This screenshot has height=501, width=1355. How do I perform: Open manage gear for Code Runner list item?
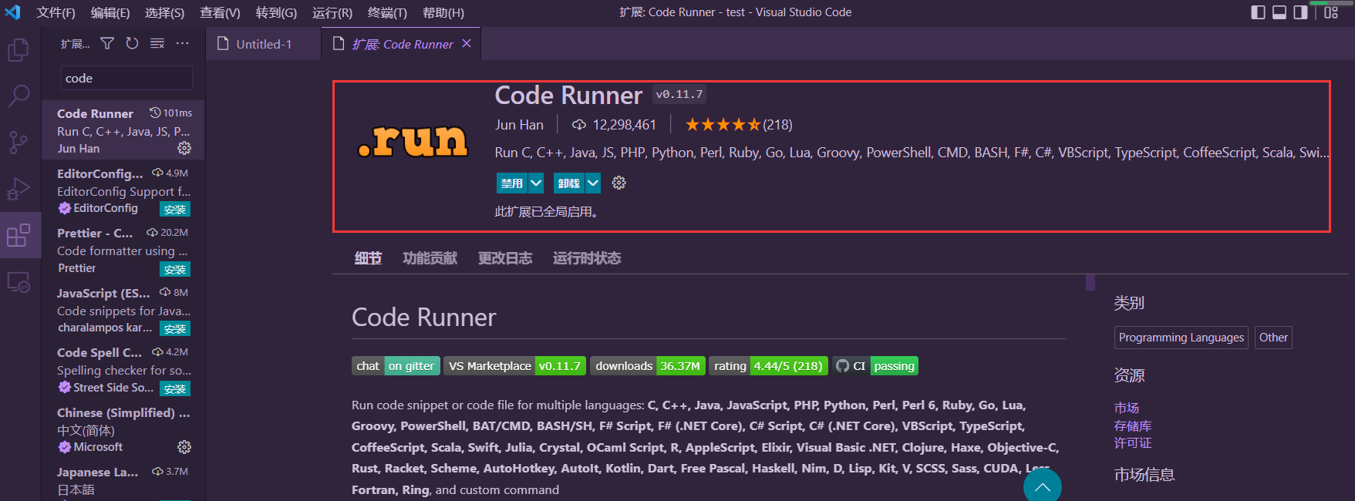184,148
